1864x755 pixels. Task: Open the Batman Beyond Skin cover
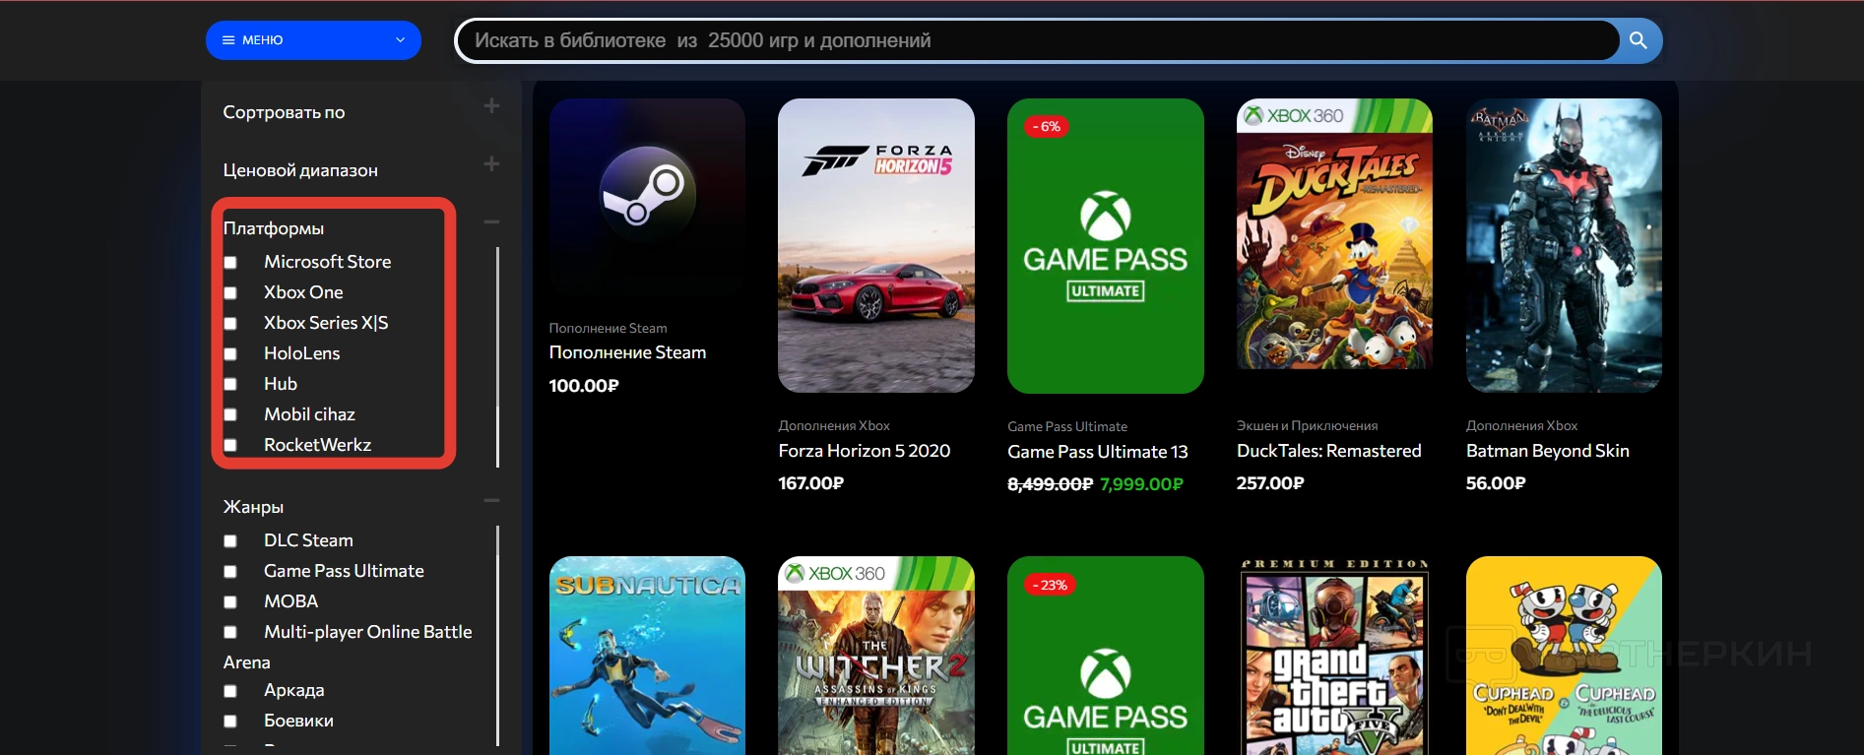[1564, 245]
